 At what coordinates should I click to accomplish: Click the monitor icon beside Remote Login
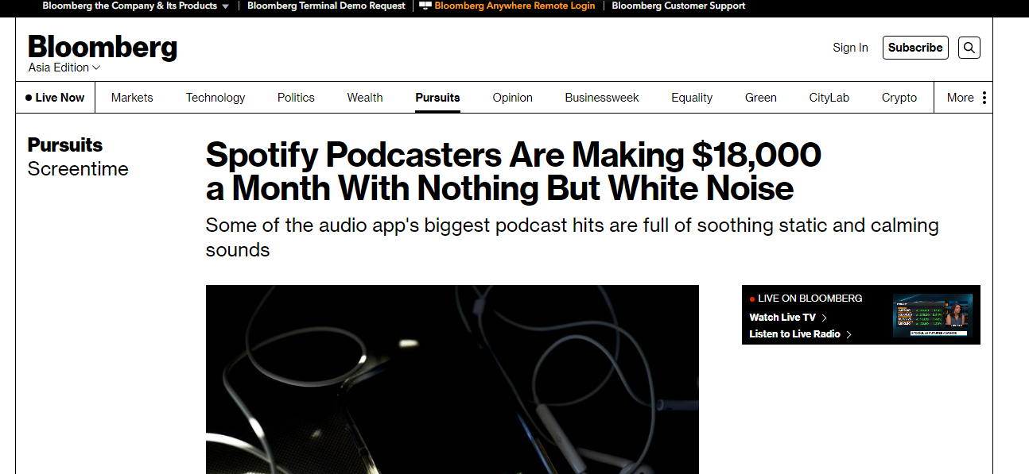[425, 6]
